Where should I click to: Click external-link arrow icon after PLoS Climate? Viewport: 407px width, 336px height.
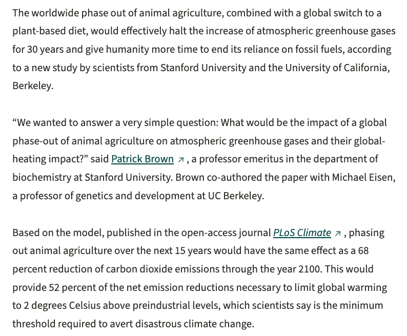[338, 233]
